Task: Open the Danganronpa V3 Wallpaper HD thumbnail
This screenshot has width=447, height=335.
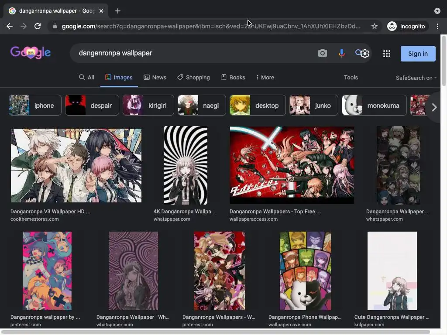Action: (x=76, y=165)
